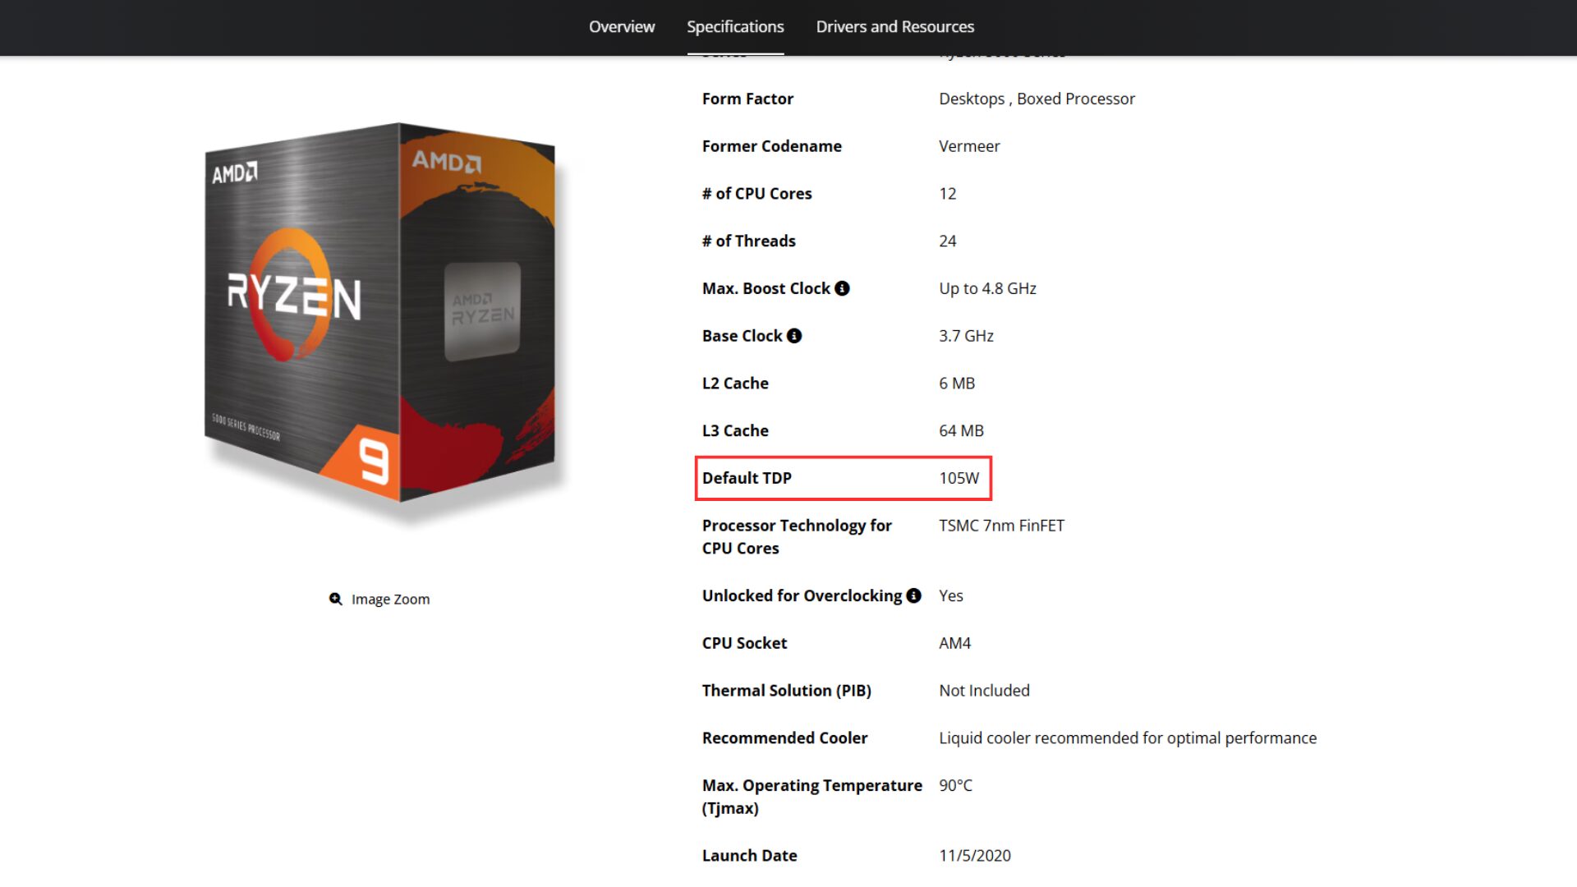Select the 11/5/2020 launch date value
The image size is (1577, 887).
pyautogui.click(x=975, y=856)
